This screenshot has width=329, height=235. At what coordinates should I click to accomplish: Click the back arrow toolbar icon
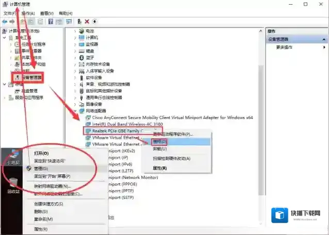[5, 22]
